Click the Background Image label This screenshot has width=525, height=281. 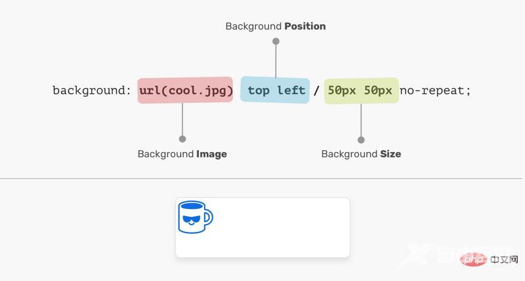click(182, 154)
